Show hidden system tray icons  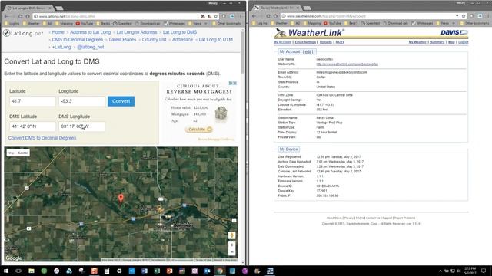click(440, 271)
